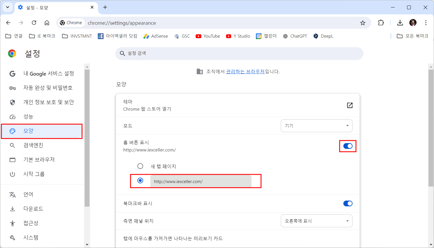
Task: Open the IE 북마크 folder
Action: pyautogui.click(x=42, y=36)
